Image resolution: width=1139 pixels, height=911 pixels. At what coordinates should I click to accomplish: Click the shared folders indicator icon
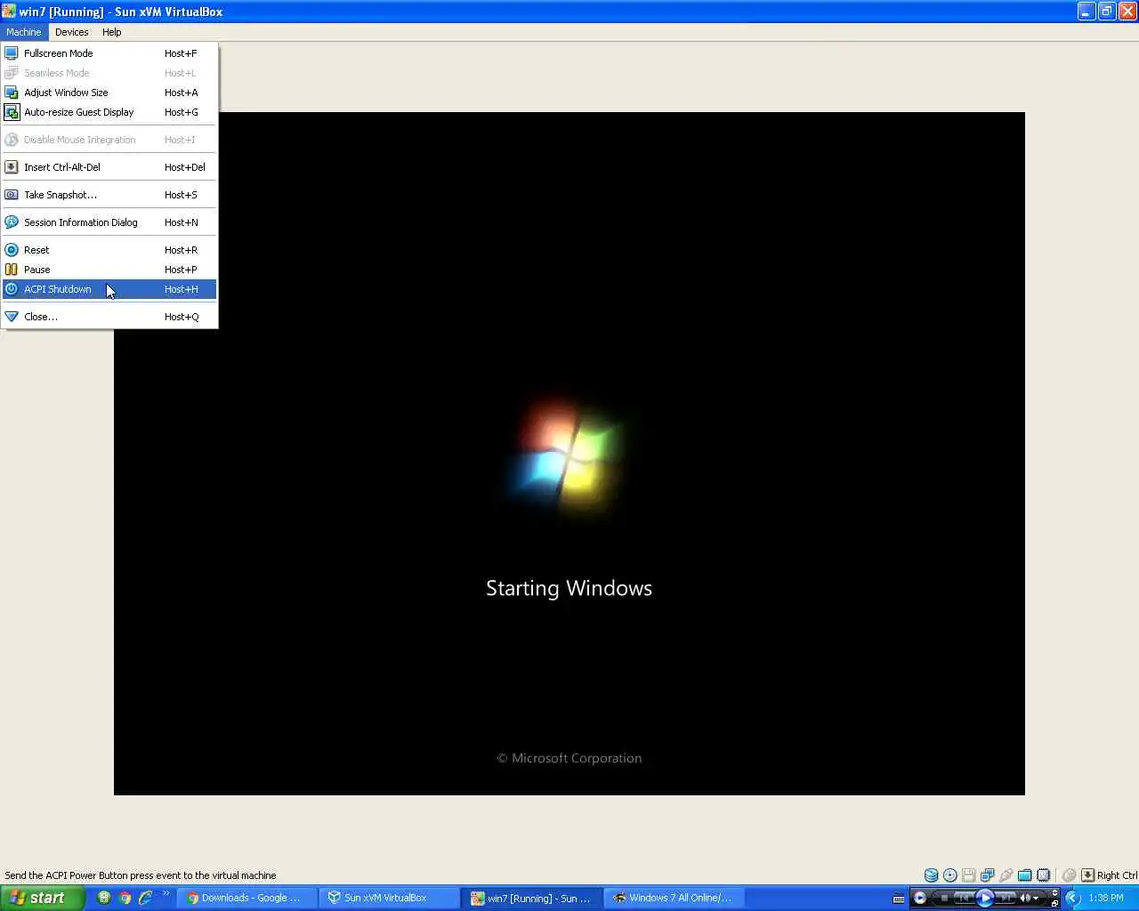click(1025, 875)
